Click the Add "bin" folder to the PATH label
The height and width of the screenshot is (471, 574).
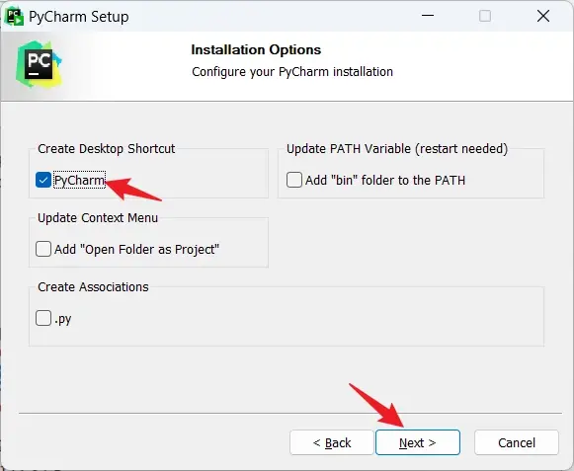point(385,180)
